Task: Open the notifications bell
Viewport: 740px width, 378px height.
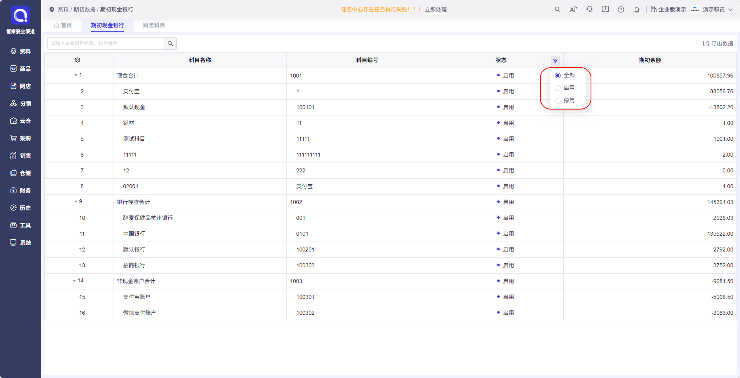Action: 637,9
